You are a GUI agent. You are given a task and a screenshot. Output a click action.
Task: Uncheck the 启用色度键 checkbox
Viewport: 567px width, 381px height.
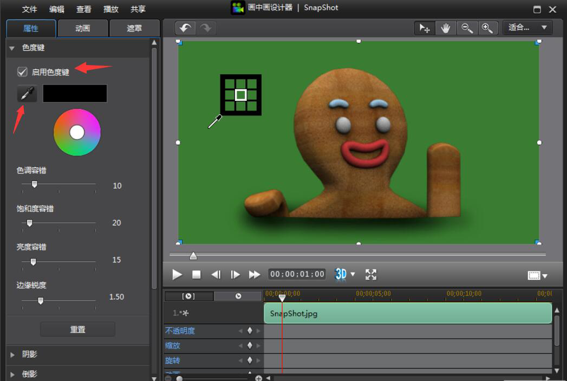pyautogui.click(x=22, y=72)
